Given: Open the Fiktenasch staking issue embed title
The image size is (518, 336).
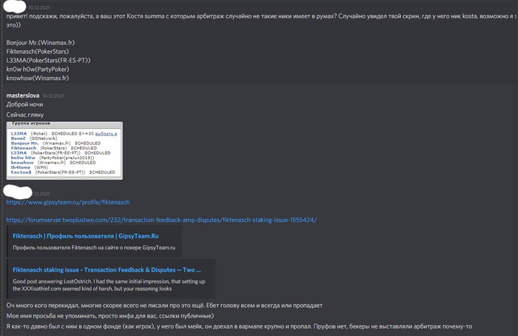Looking at the screenshot, I should point(107,270).
